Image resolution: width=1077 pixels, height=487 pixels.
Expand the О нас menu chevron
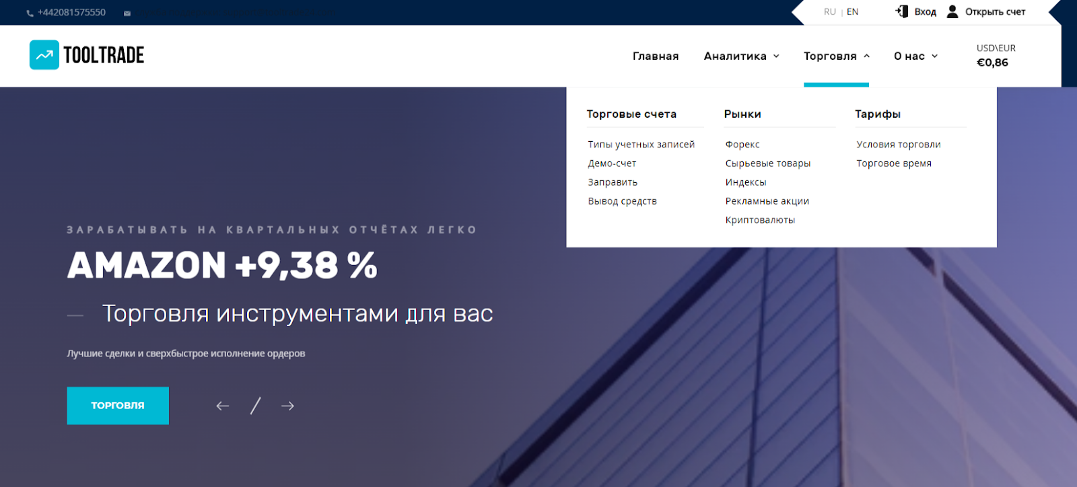934,56
